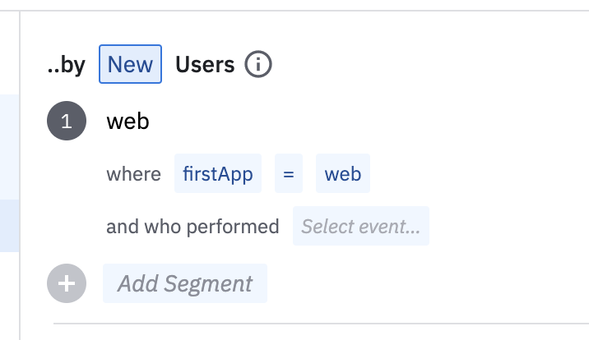The width and height of the screenshot is (589, 340).
Task: Click the ..by heading text
Action: tap(67, 64)
